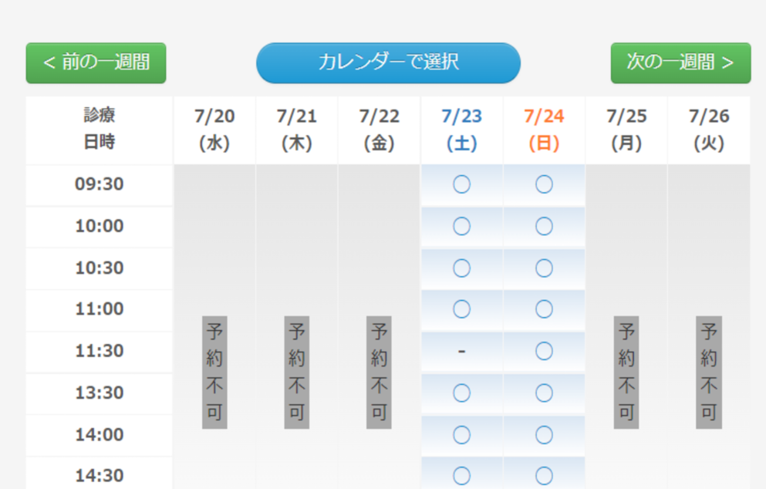Viewport: 766px width, 489px height.
Task: Select the 7/23 09:30 available slot
Action: tap(461, 185)
